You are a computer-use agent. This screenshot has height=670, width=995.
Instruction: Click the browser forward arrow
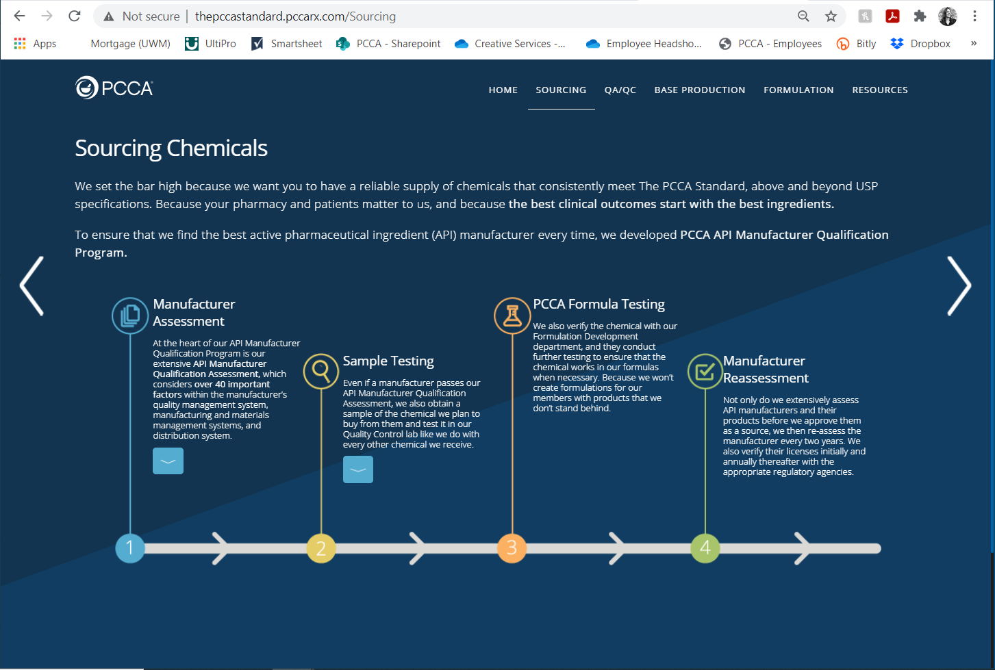click(47, 16)
